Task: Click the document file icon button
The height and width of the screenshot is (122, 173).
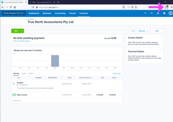Action: [133, 31]
